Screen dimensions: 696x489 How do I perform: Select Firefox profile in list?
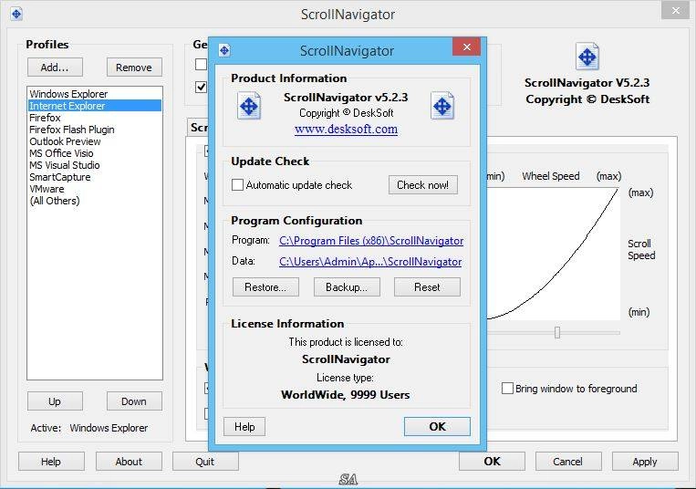point(95,118)
